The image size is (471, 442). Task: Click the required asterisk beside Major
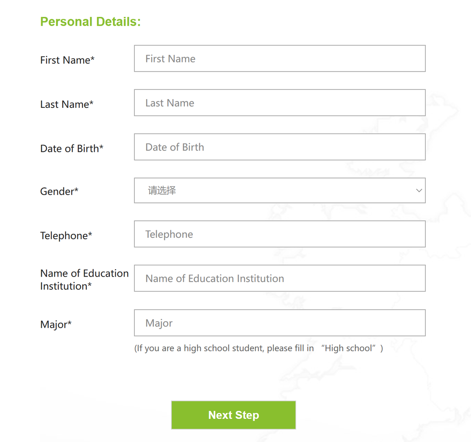pyautogui.click(x=70, y=324)
